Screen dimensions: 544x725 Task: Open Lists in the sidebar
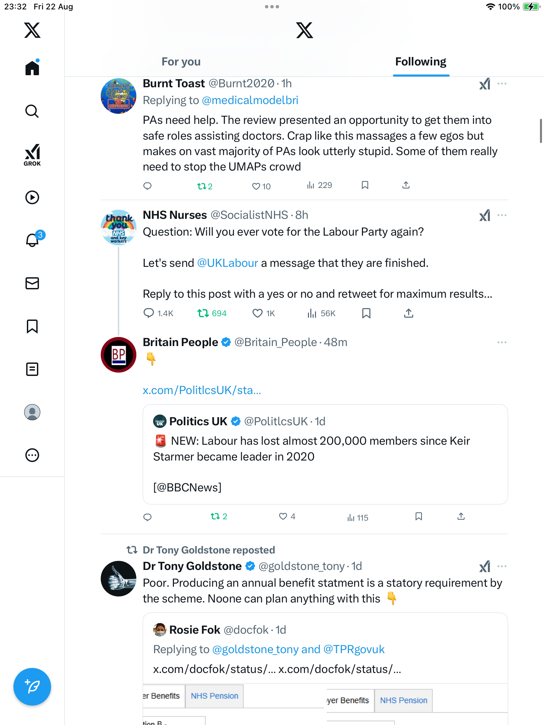pyautogui.click(x=32, y=369)
